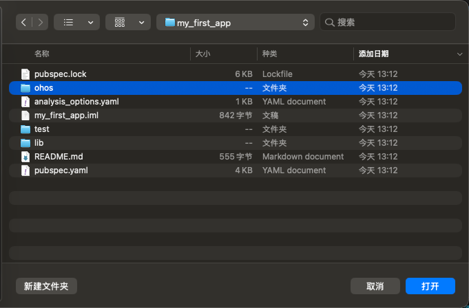
Task: Click the README.md file name
Action: click(x=59, y=157)
